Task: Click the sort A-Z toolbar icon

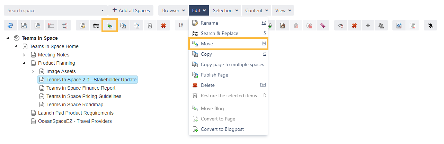Action: click(x=181, y=26)
